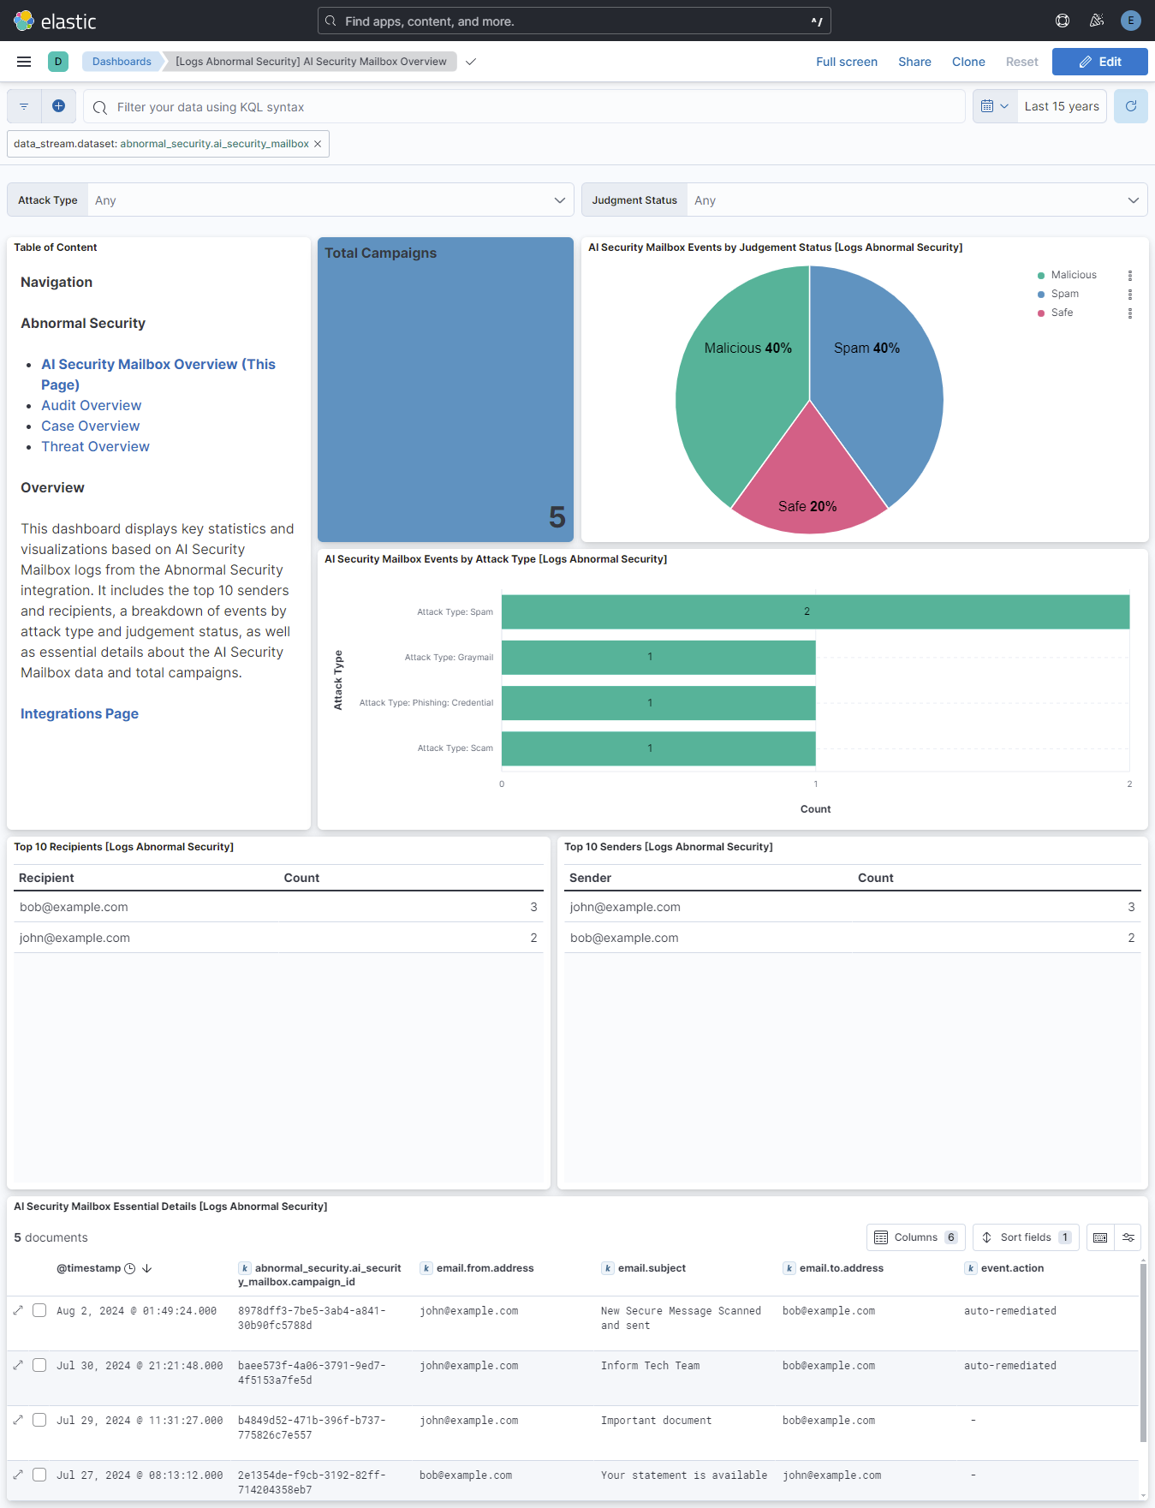The image size is (1155, 1508).
Task: Click Full screen in top menu
Action: (846, 62)
